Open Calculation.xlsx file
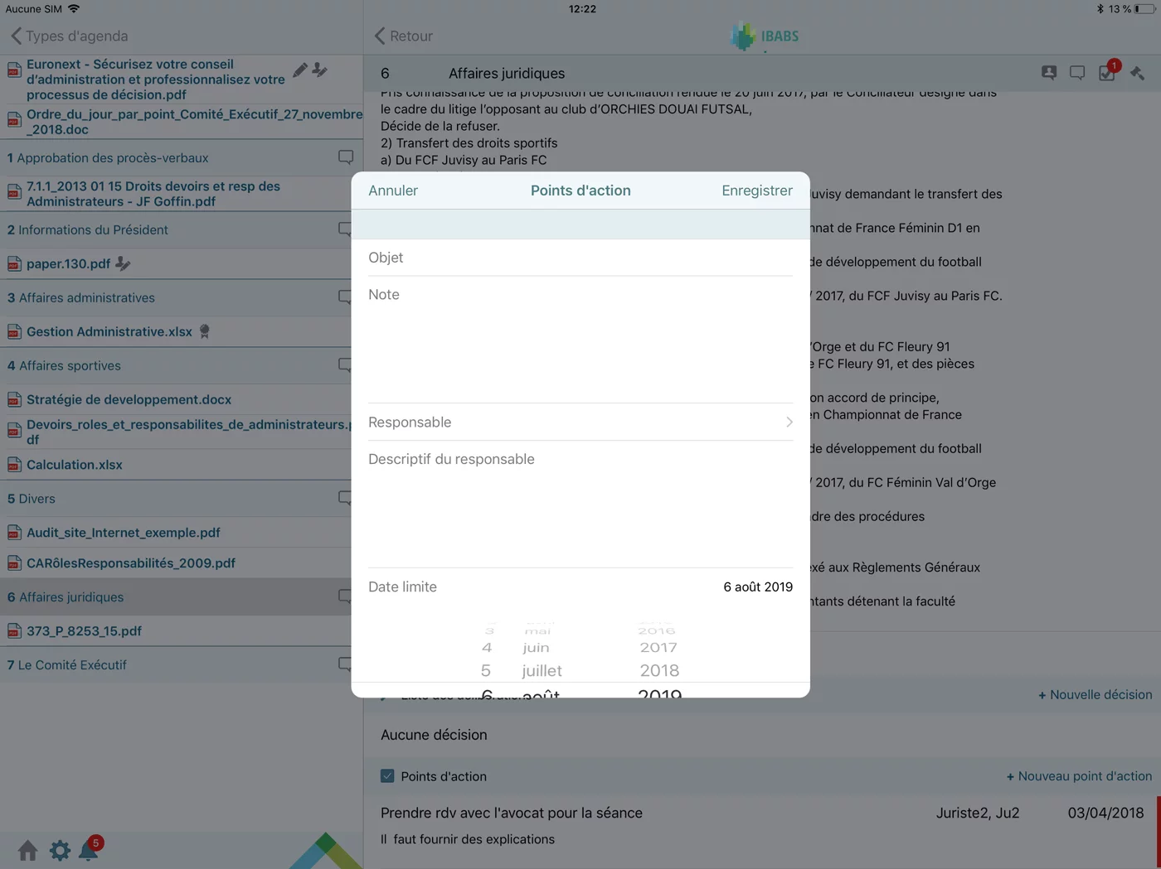 pyautogui.click(x=75, y=465)
